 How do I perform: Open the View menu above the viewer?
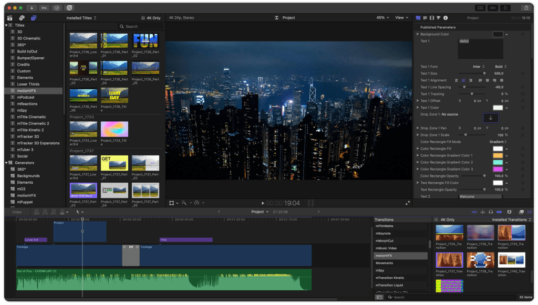tap(400, 17)
